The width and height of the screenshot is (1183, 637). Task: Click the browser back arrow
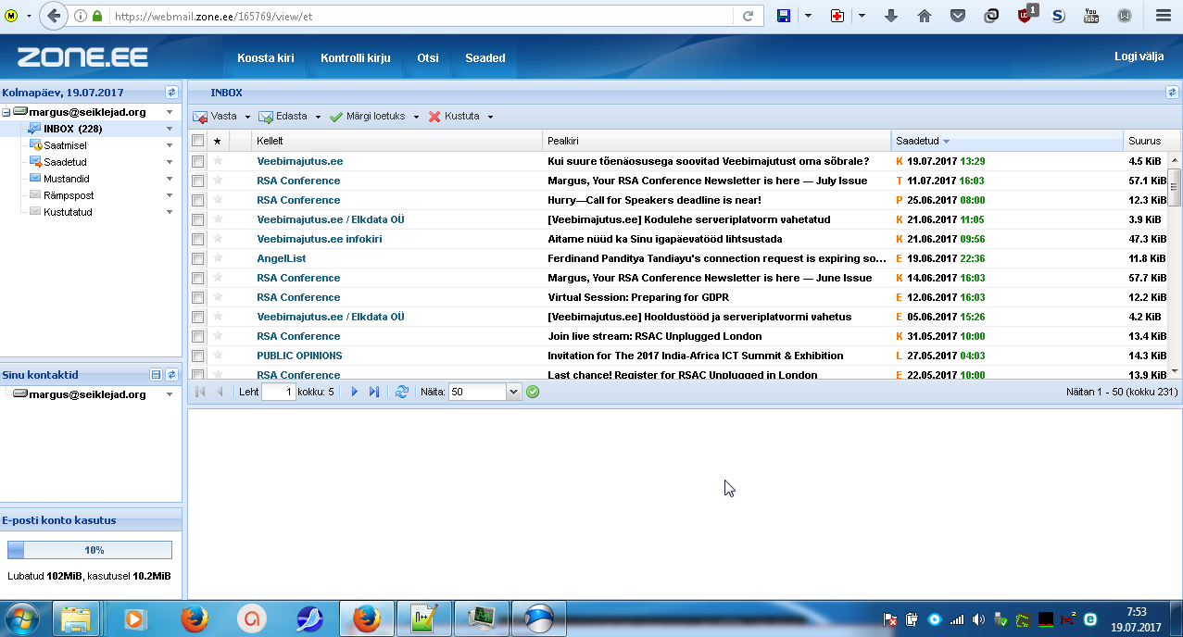[54, 16]
